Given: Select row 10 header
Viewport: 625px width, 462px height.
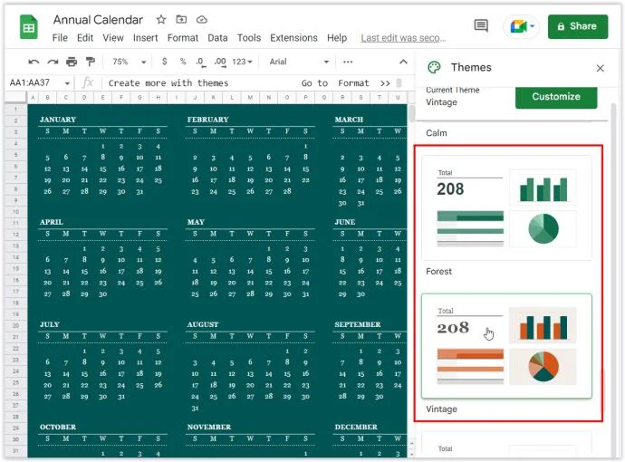Looking at the screenshot, I should (x=15, y=212).
